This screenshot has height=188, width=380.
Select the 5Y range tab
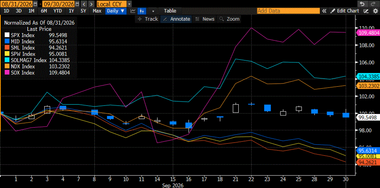(83, 11)
